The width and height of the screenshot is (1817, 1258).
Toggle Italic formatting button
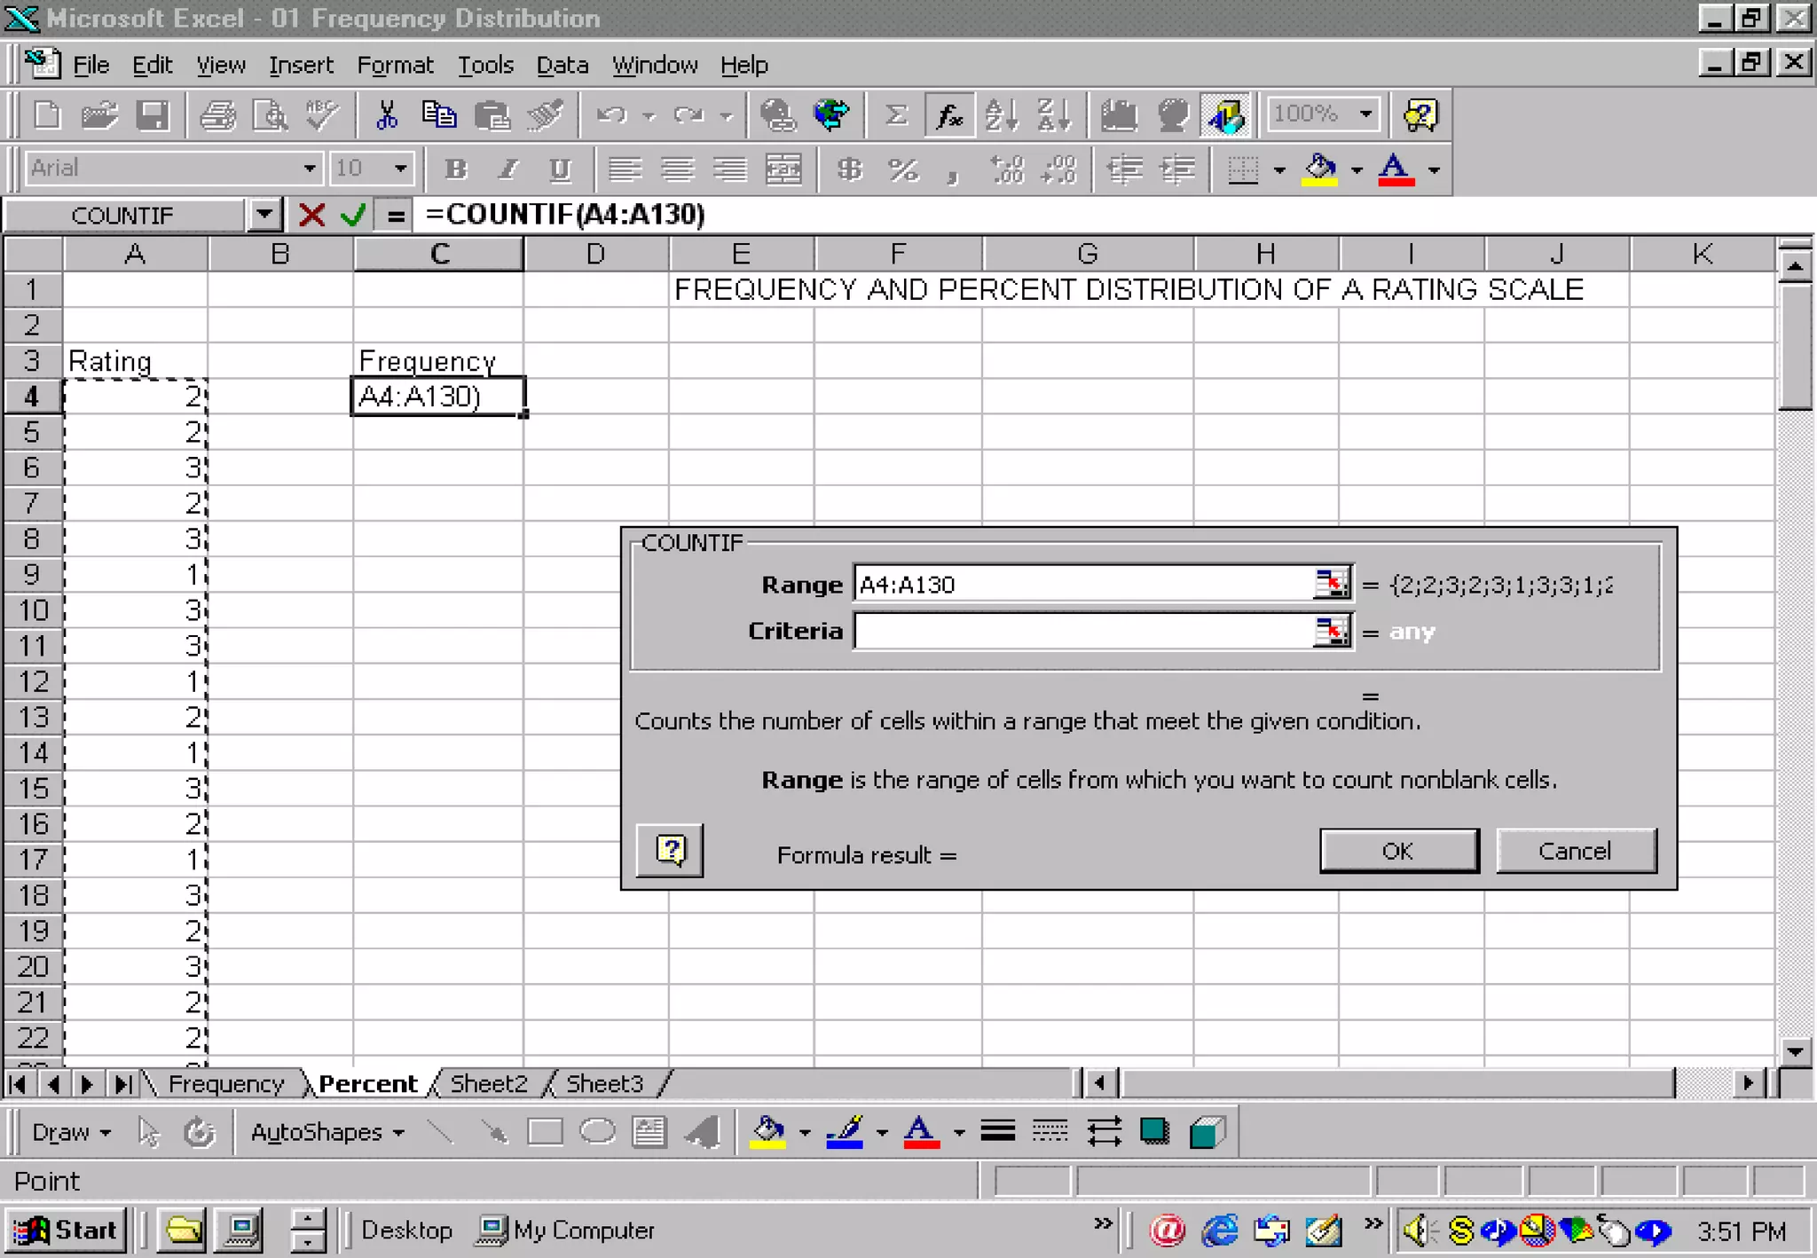point(508,169)
